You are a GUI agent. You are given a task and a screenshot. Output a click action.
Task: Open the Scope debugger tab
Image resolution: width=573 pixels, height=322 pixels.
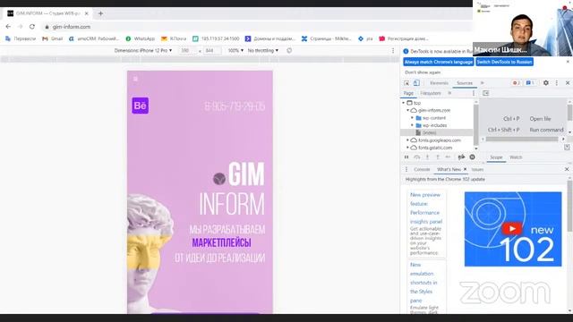point(496,157)
